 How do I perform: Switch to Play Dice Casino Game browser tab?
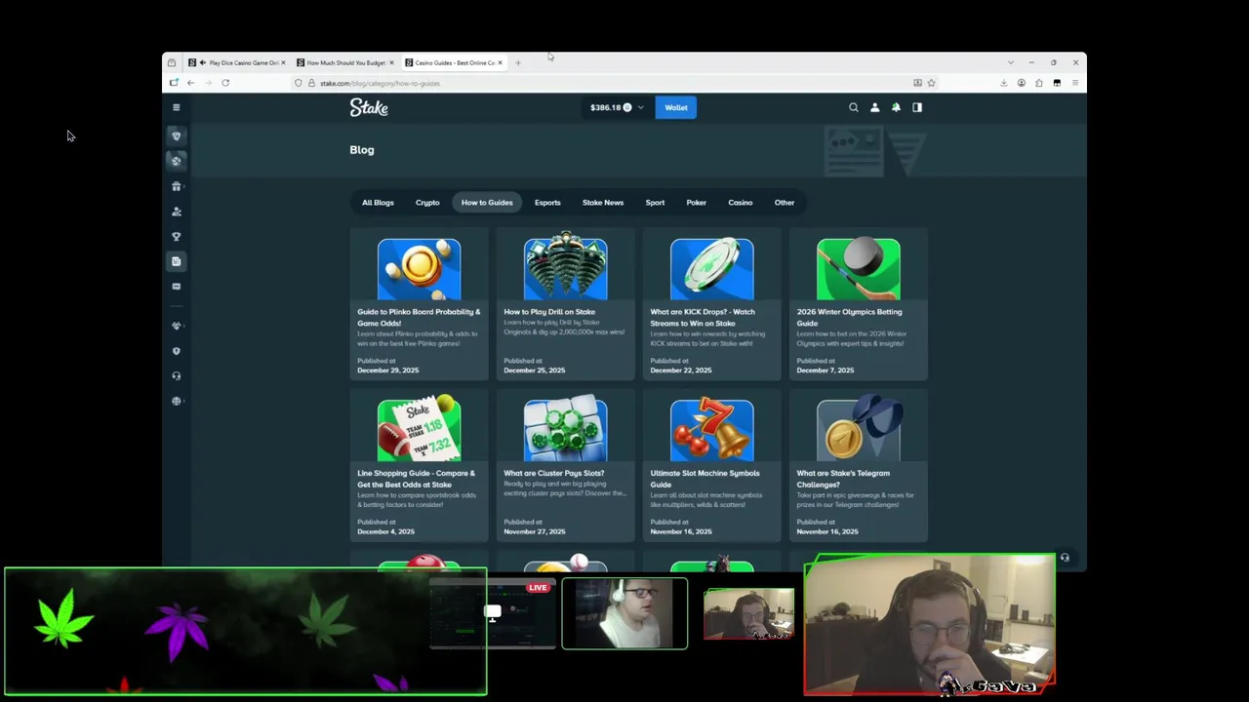[x=237, y=62]
